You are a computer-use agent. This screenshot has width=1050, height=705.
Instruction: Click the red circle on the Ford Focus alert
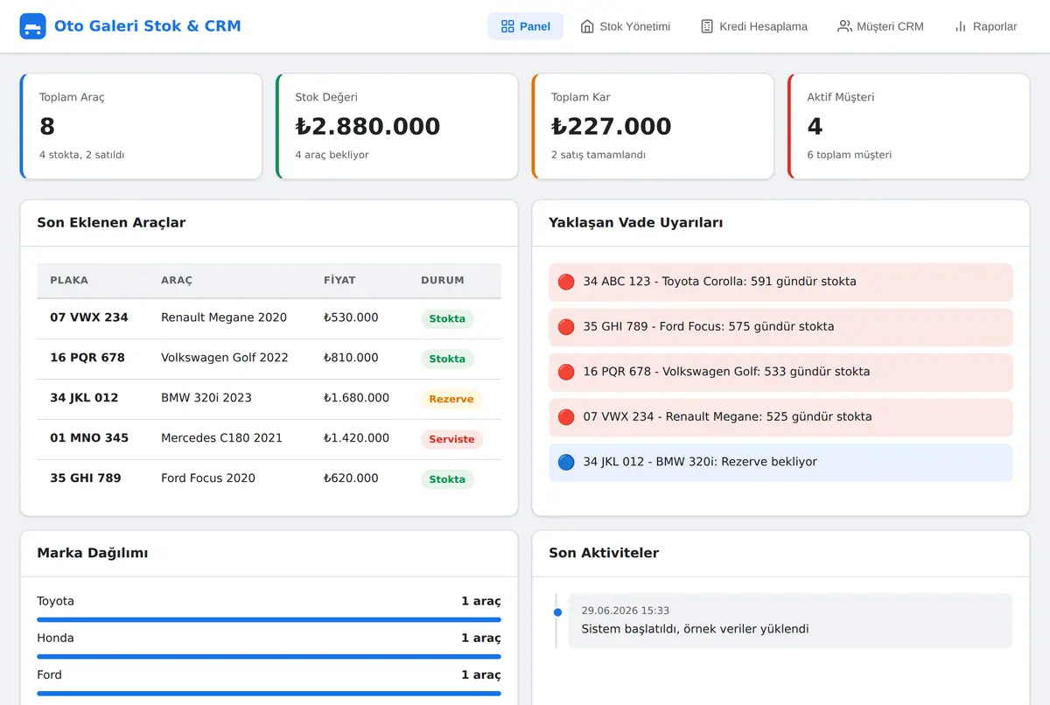[x=566, y=326]
